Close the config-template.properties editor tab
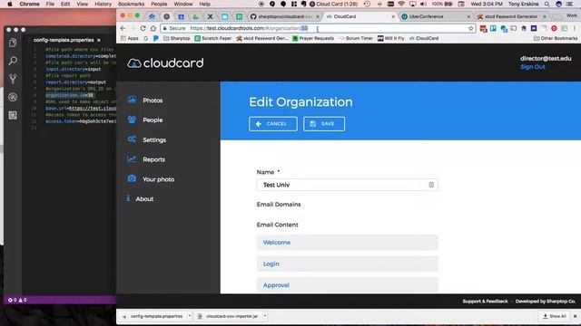Screen dimensions: 581x326 pyautogui.click(x=99, y=40)
